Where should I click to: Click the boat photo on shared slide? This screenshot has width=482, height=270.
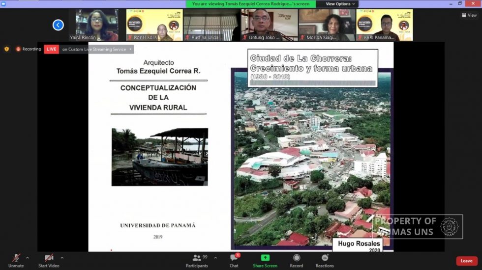(159, 157)
